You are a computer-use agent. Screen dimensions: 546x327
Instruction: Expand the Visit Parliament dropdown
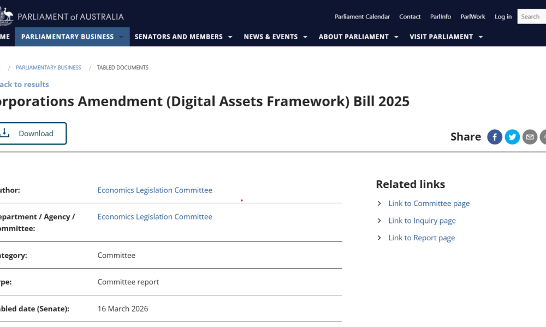pos(445,37)
